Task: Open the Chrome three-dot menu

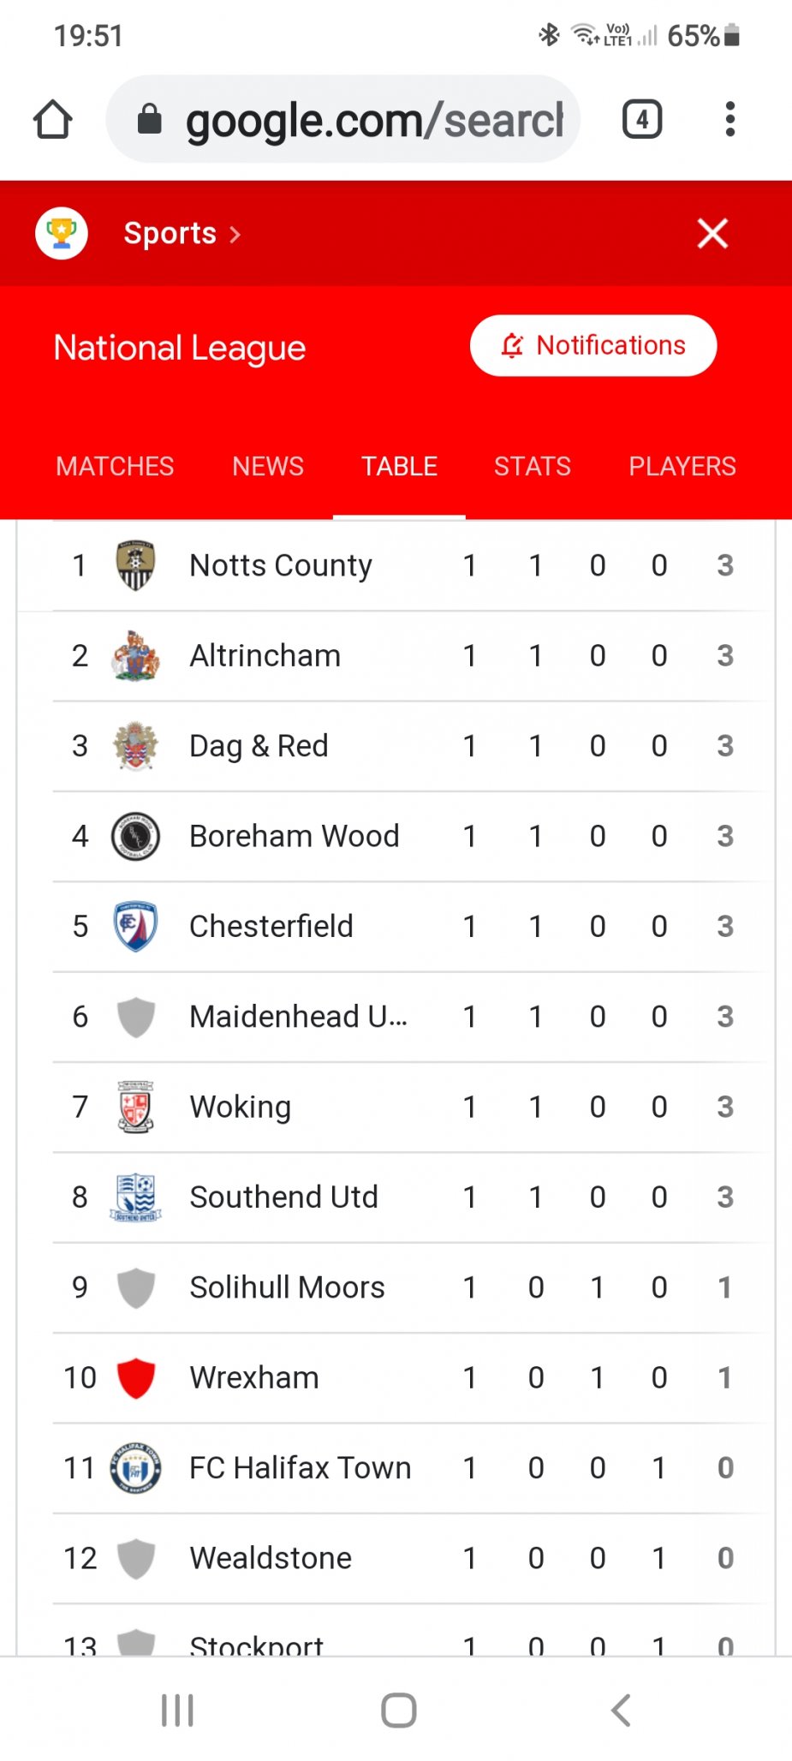Action: [x=729, y=119]
